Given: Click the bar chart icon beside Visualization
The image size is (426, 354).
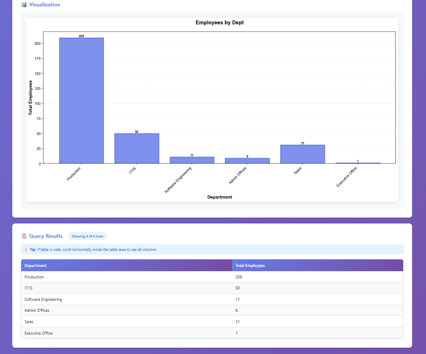Looking at the screenshot, I should point(23,4).
